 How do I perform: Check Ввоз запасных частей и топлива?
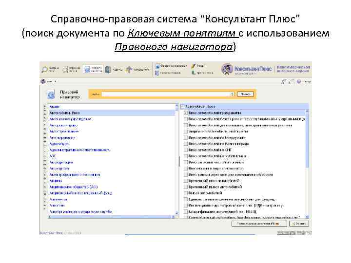coord(186,162)
